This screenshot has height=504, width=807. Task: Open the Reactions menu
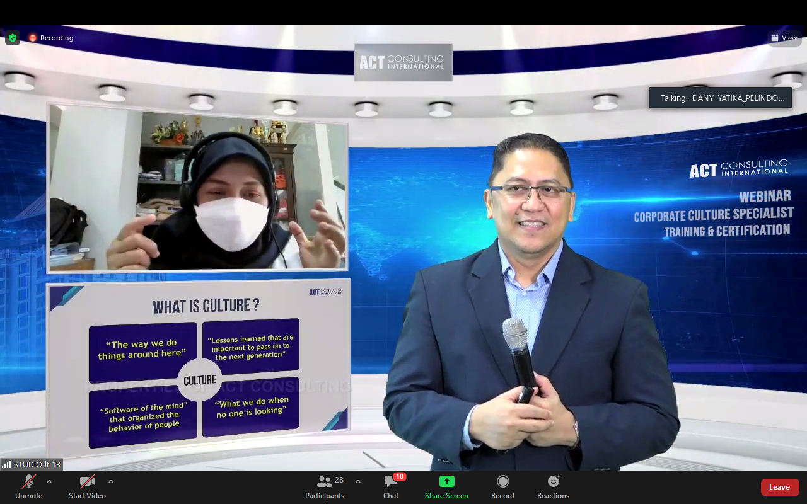click(553, 486)
